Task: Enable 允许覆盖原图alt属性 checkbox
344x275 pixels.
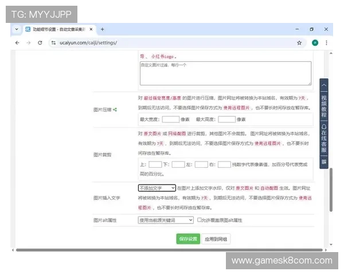Action: tap(199, 219)
